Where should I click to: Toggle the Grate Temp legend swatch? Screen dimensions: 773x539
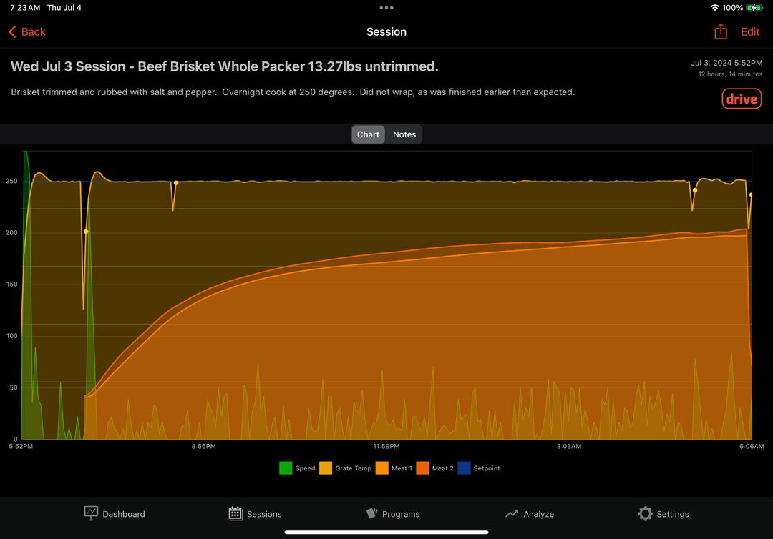tap(326, 468)
